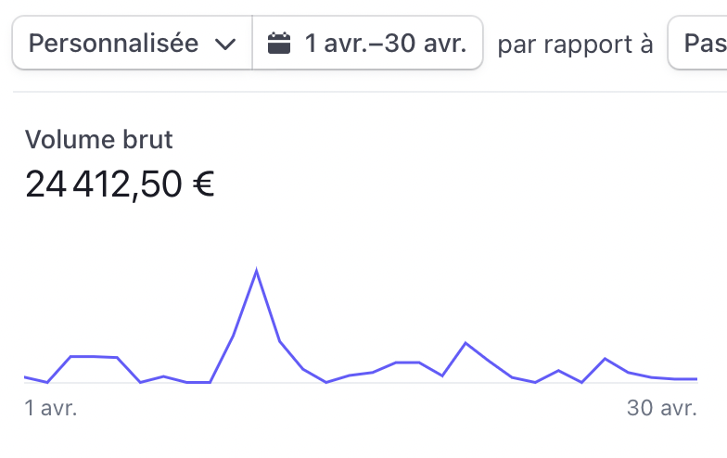Click the tallest peak on the chart
Image resolution: width=727 pixels, height=458 pixels.
(x=256, y=271)
